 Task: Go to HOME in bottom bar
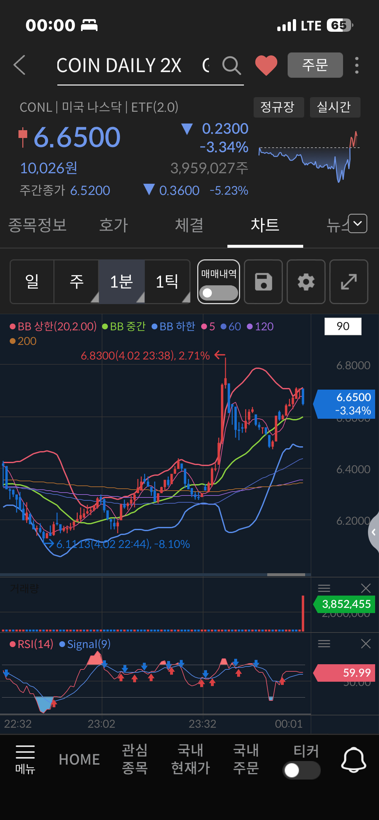click(79, 760)
